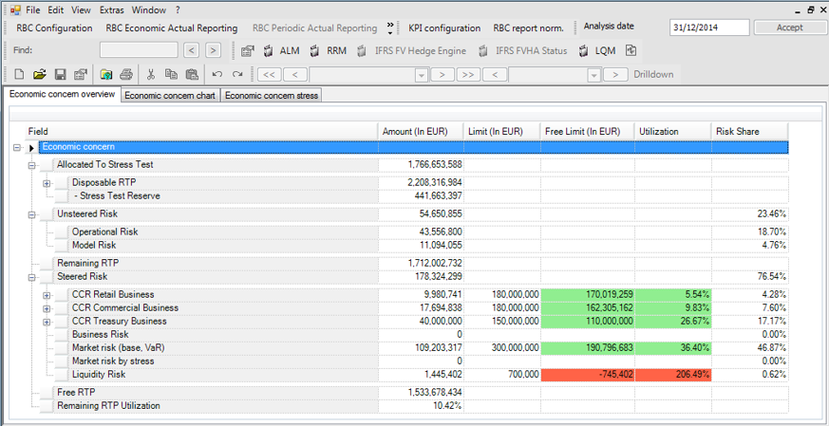Screen dimensions: 829x426
Task: Click the Accept button
Action: pyautogui.click(x=790, y=28)
